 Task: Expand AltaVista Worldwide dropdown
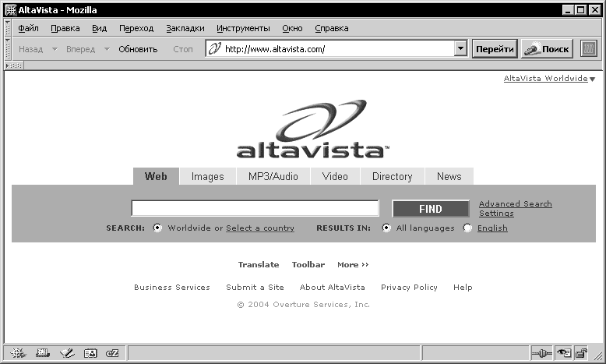[x=592, y=79]
